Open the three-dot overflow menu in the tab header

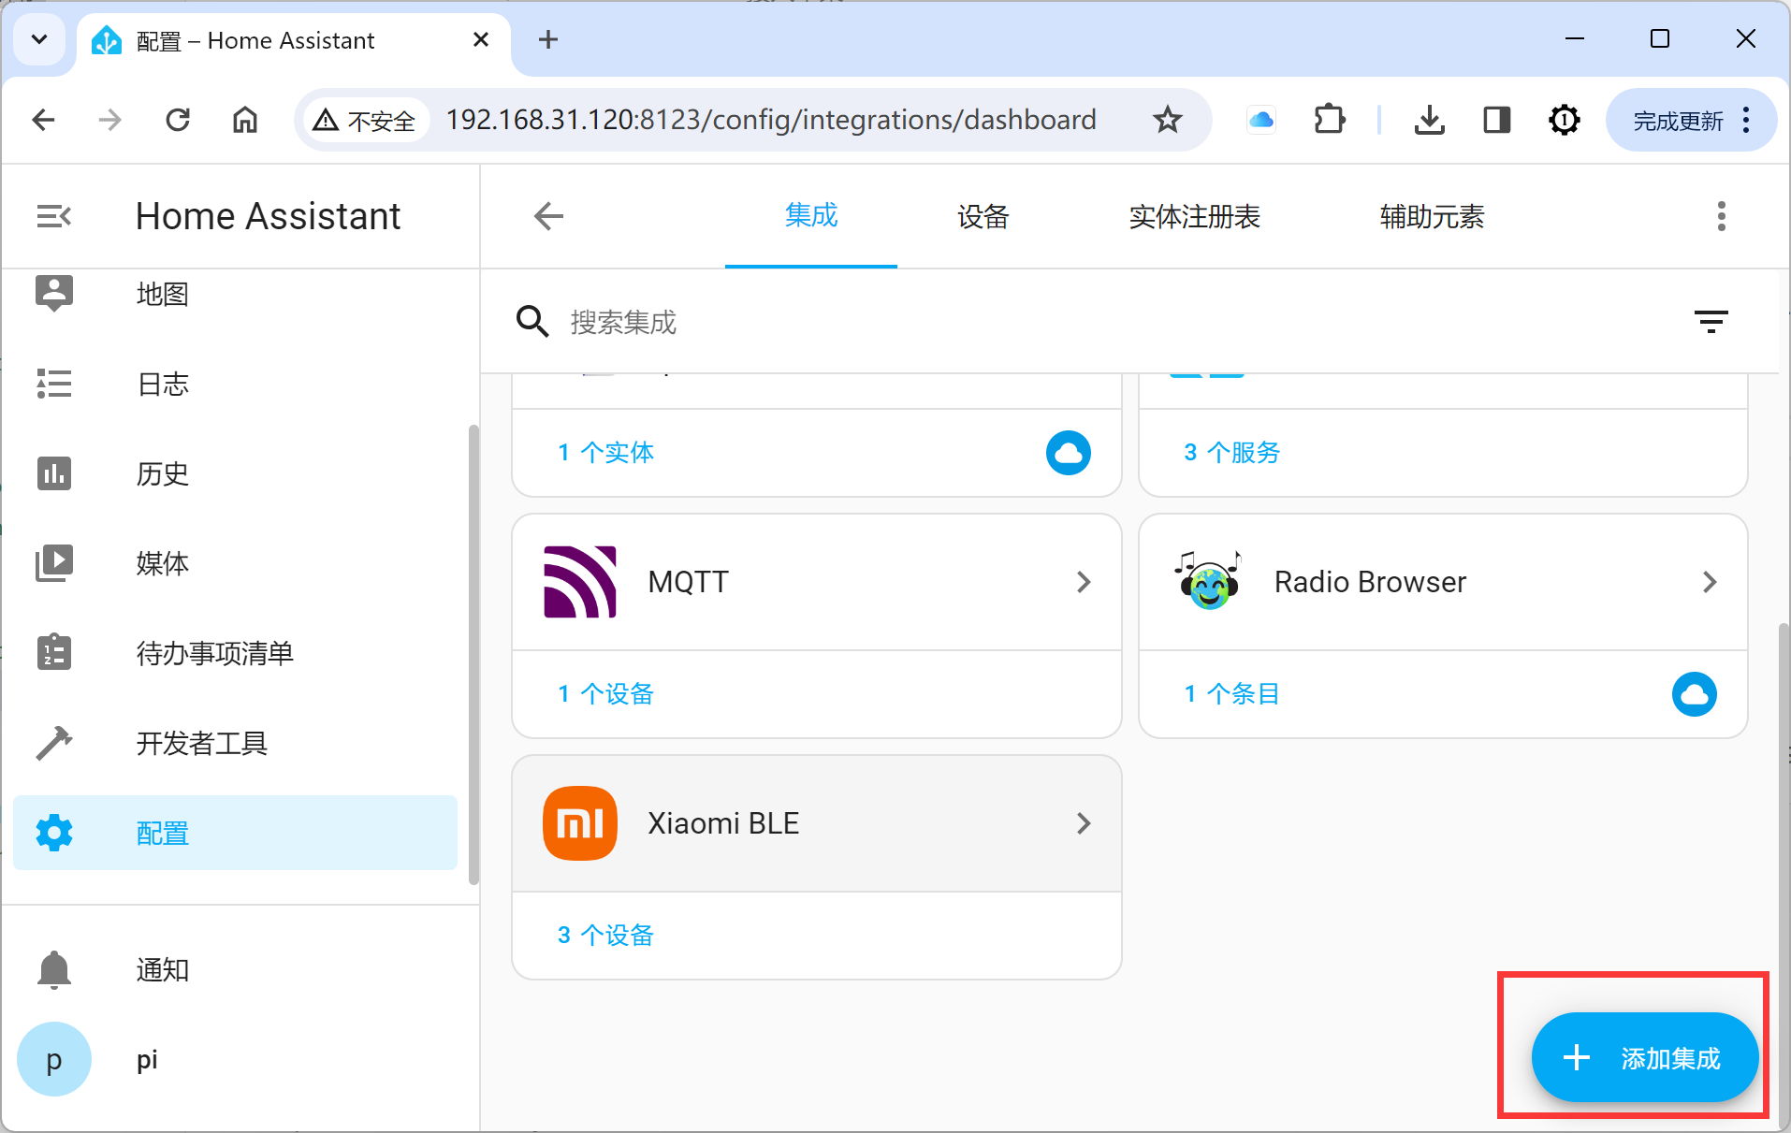point(1722,216)
